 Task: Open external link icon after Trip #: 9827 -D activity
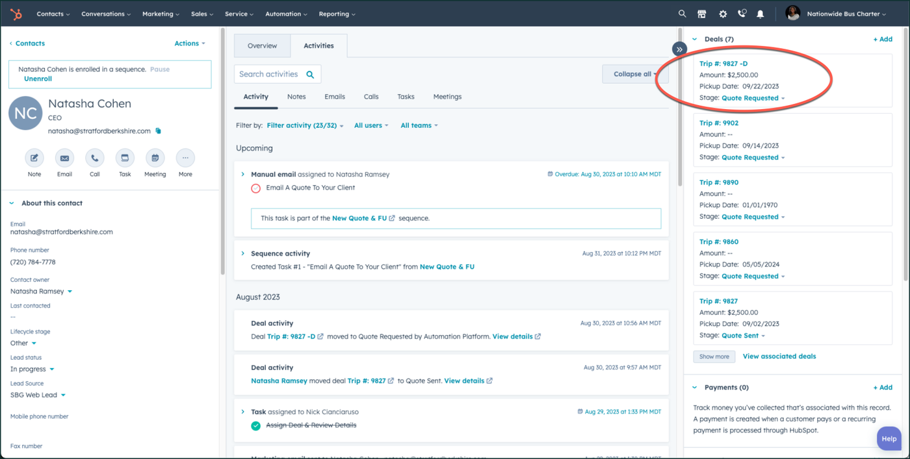(x=320, y=337)
